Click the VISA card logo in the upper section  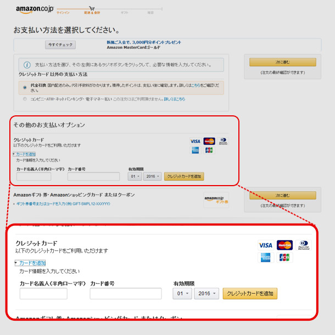point(195,142)
